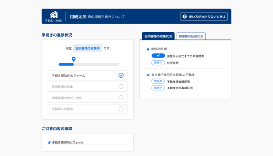
Task: Click the location pin marker on the progress bar
Action: pyautogui.click(x=74, y=59)
